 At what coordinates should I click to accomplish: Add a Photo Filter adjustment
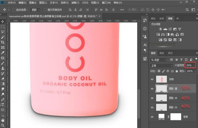(172, 35)
